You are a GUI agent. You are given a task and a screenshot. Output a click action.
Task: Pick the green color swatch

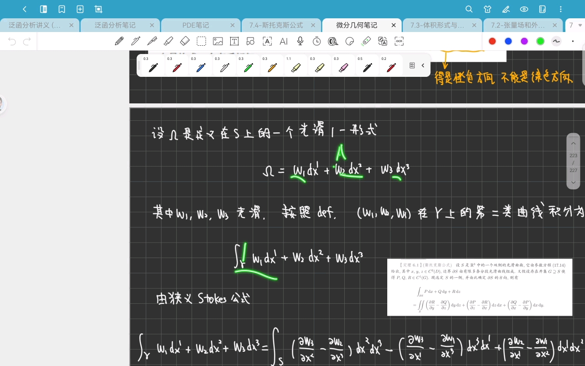click(540, 41)
